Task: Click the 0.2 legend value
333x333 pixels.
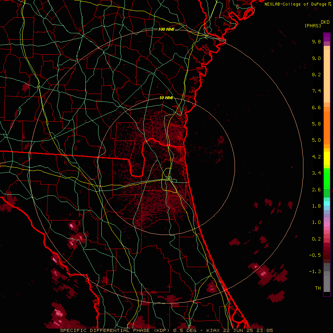Action: pos(316,239)
